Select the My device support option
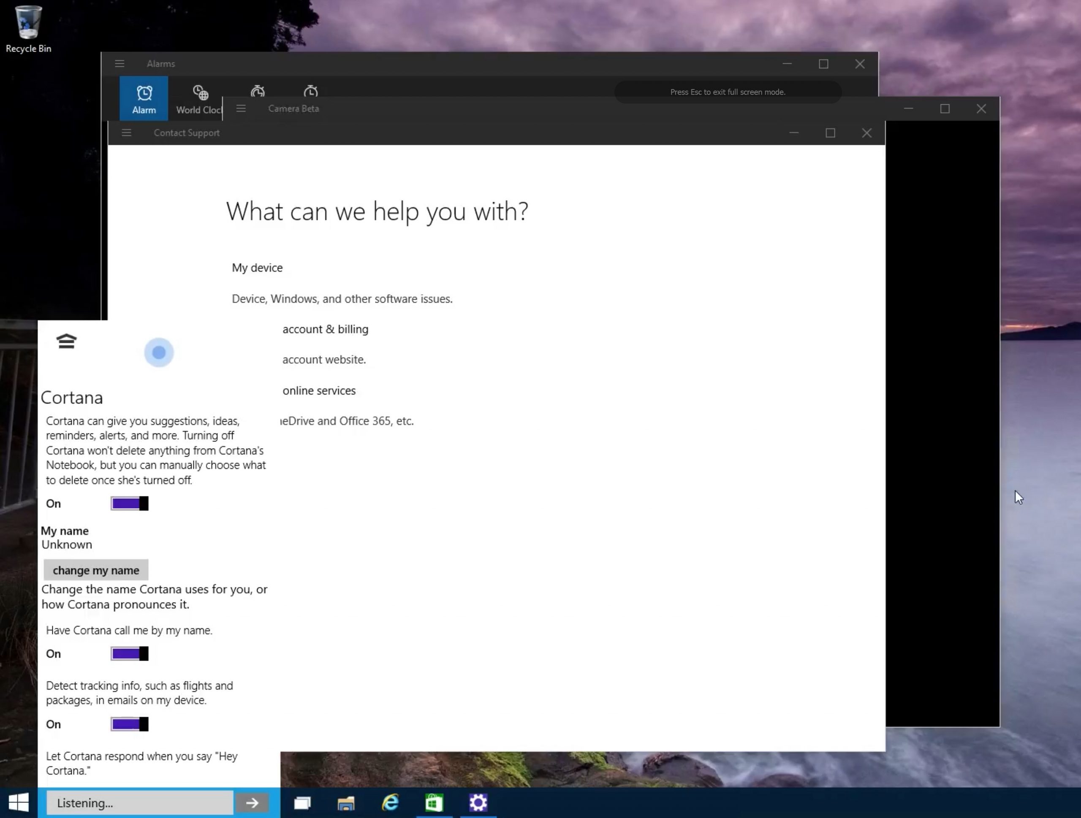 pyautogui.click(x=257, y=268)
